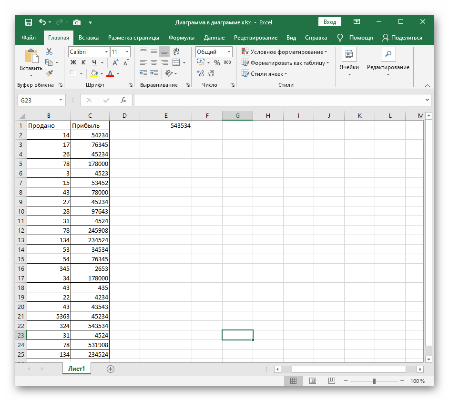Viewport: 449px width, 401px height.
Task: Click the yellow fill color swatch
Action: pyautogui.click(x=94, y=73)
